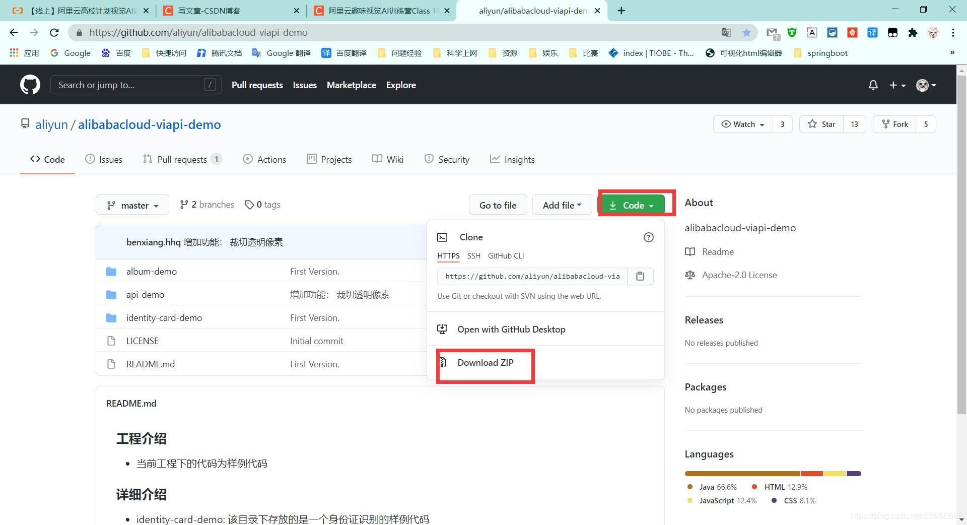Bookmark page using the star icon in address bar
This screenshot has height=525, width=967.
point(746,32)
